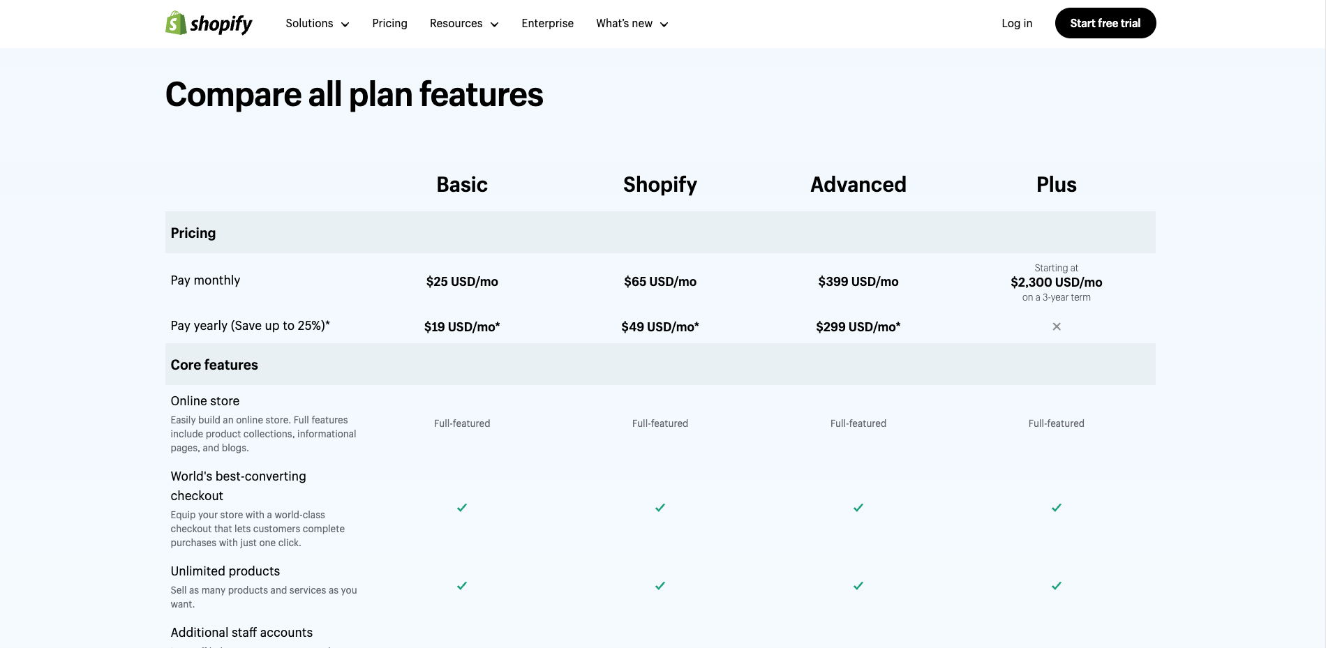Click the Core features section header
Viewport: 1326px width, 648px height.
tap(660, 364)
